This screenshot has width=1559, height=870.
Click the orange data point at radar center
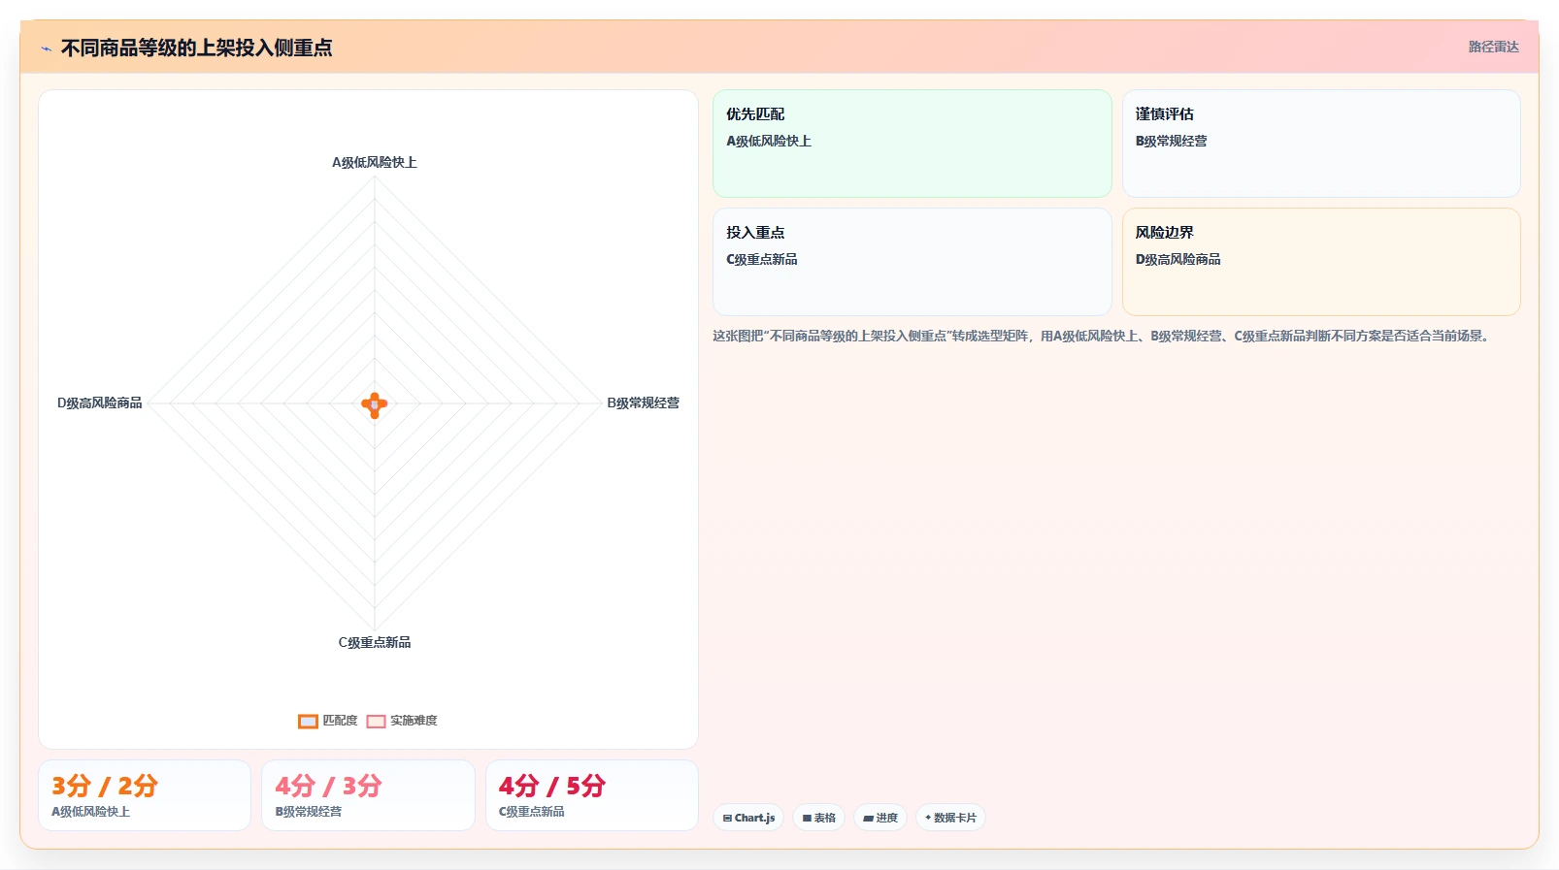[x=375, y=404]
